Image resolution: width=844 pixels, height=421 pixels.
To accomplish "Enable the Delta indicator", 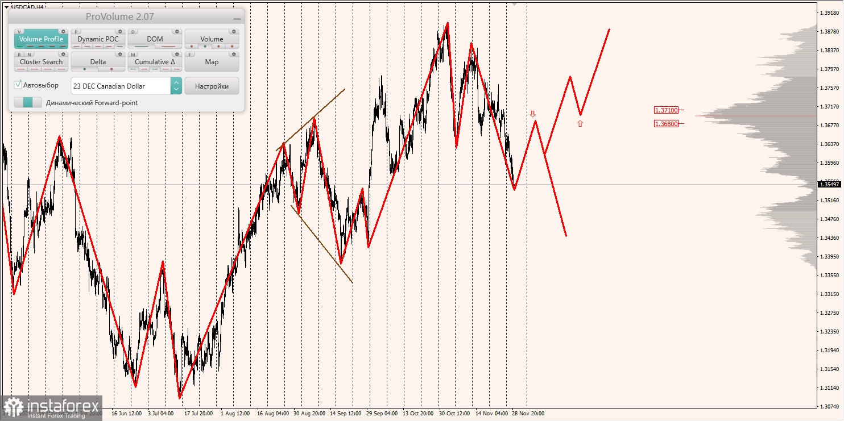I will [98, 61].
